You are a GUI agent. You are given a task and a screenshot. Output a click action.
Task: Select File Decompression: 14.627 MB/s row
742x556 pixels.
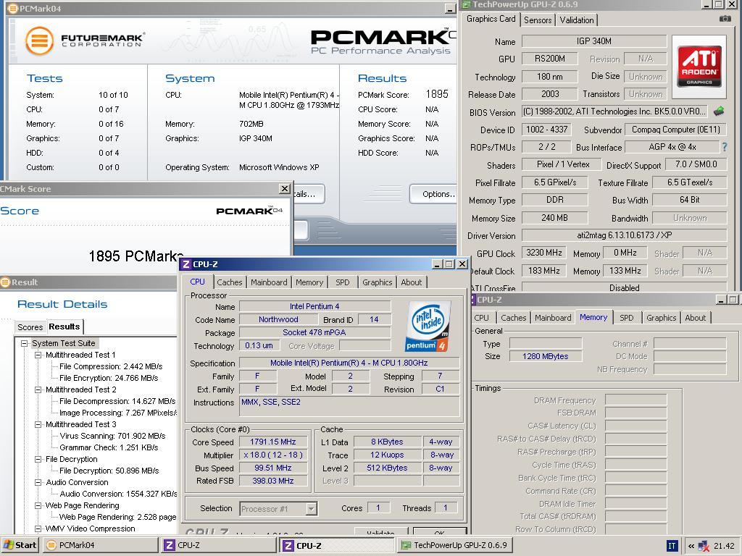click(x=117, y=401)
